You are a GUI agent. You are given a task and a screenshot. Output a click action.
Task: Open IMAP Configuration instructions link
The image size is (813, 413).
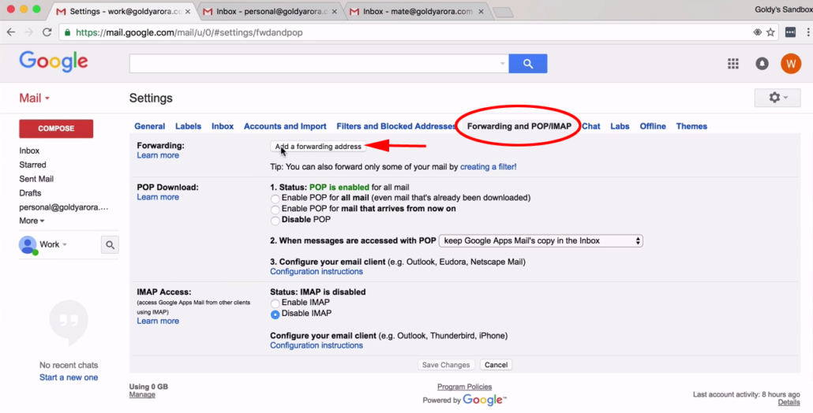coord(317,345)
